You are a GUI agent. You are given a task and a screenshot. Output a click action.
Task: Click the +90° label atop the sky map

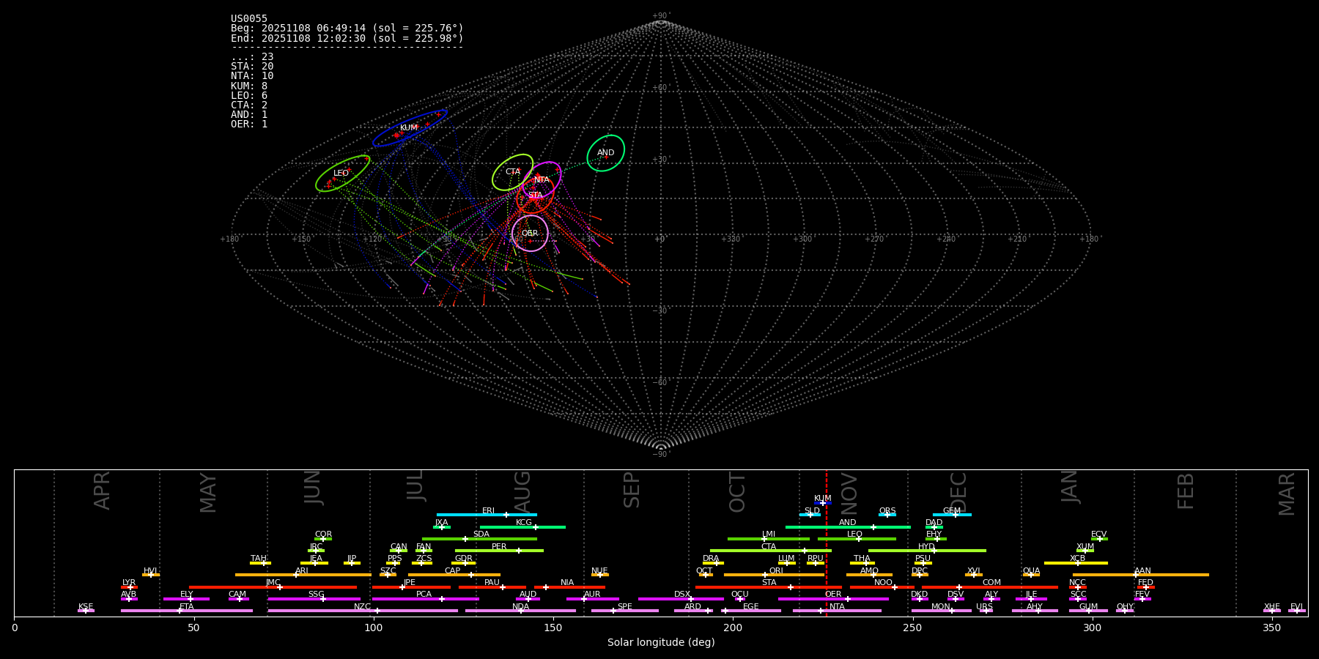coord(660,16)
